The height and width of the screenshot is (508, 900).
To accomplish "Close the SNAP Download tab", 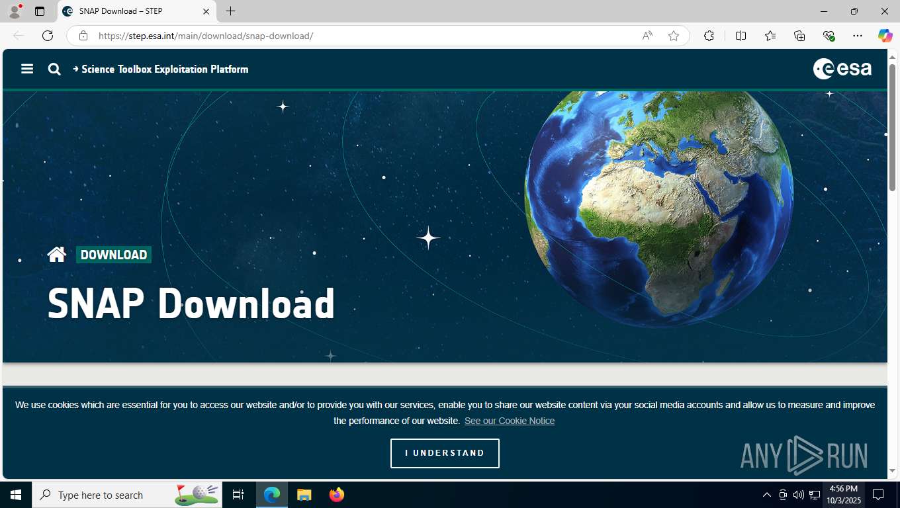I will 206,11.
